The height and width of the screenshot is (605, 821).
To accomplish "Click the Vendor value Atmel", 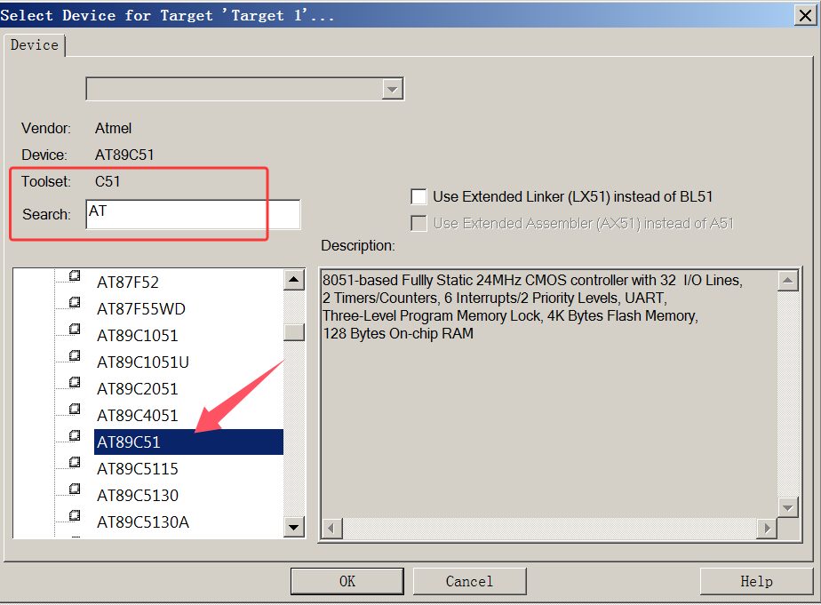I will (x=113, y=128).
